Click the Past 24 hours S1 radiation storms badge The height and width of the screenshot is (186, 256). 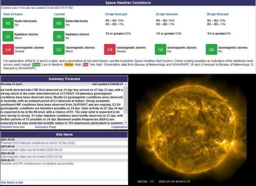[x=8, y=36]
